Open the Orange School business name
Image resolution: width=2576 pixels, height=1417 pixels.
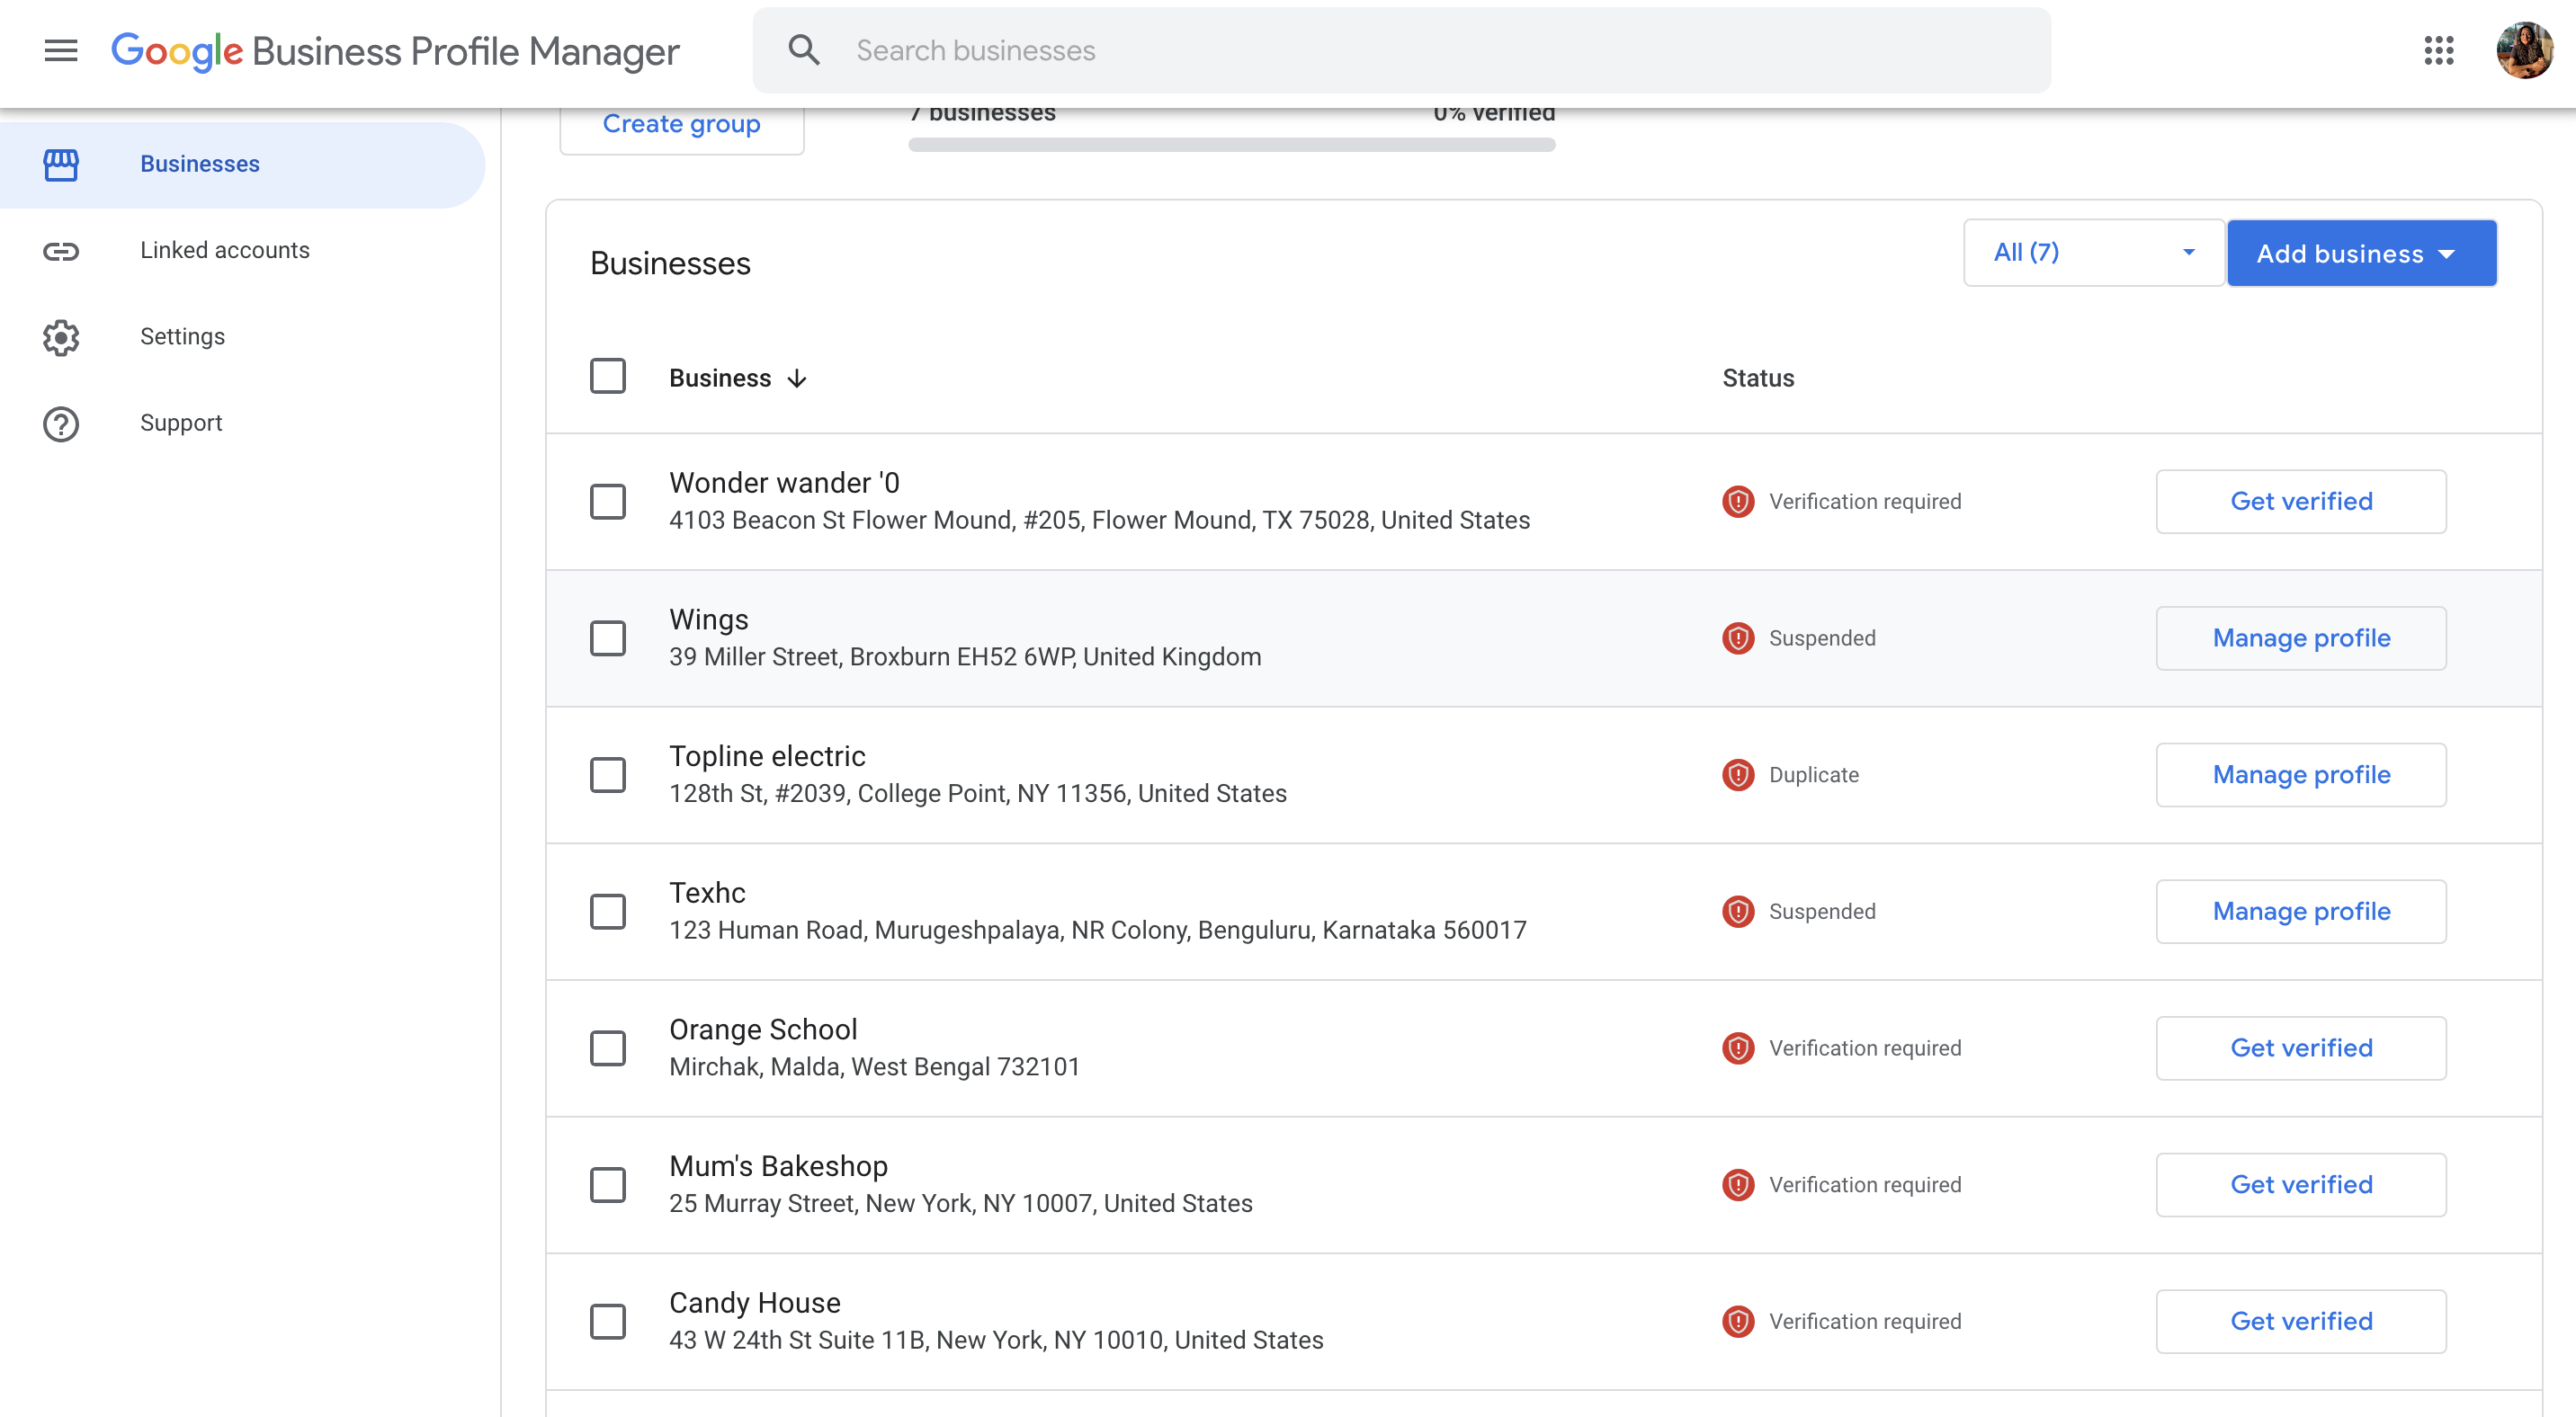click(763, 1030)
